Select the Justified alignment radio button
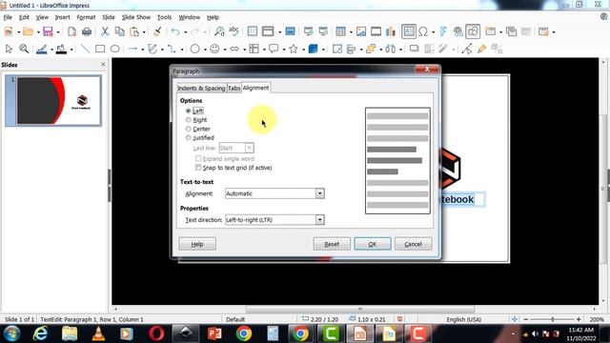The width and height of the screenshot is (610, 343). 189,137
